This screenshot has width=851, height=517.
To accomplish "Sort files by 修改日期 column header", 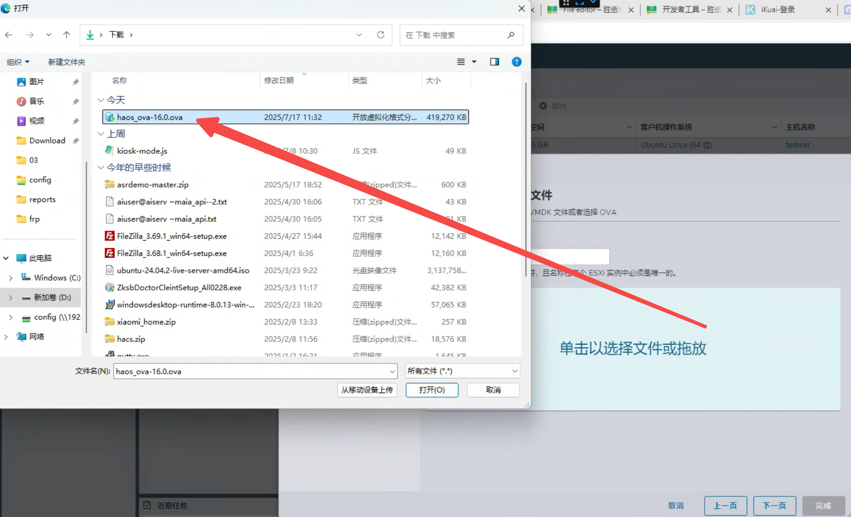I will click(279, 81).
